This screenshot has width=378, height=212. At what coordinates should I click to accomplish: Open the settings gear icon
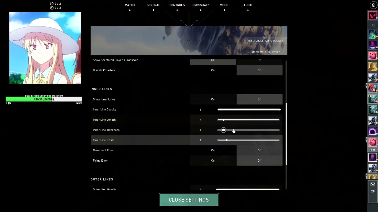[374, 5]
